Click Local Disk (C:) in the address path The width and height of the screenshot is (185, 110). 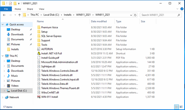coord(51,15)
